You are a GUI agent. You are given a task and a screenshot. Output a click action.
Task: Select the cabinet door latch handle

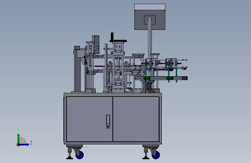pos(108,122)
